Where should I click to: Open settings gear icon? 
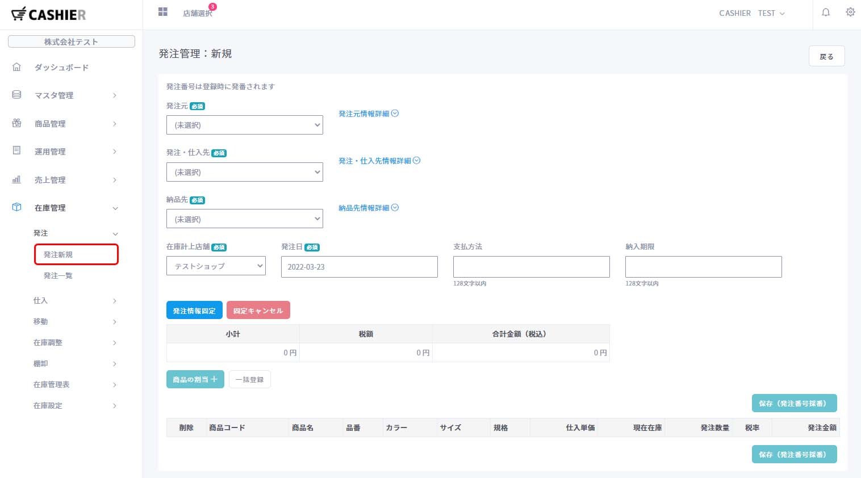pos(850,12)
